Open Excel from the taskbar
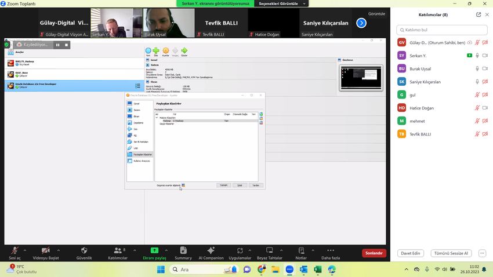Screen dimensions: 493x277 tap(318, 269)
